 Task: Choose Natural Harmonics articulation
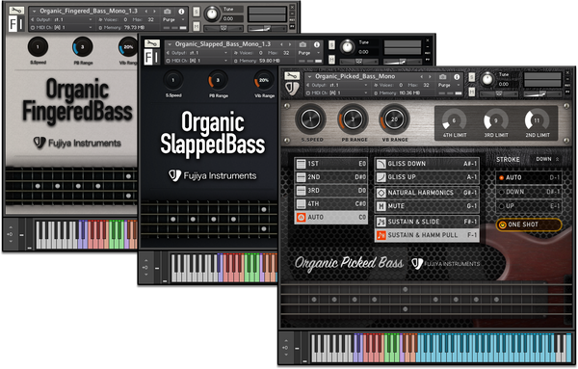tap(427, 193)
